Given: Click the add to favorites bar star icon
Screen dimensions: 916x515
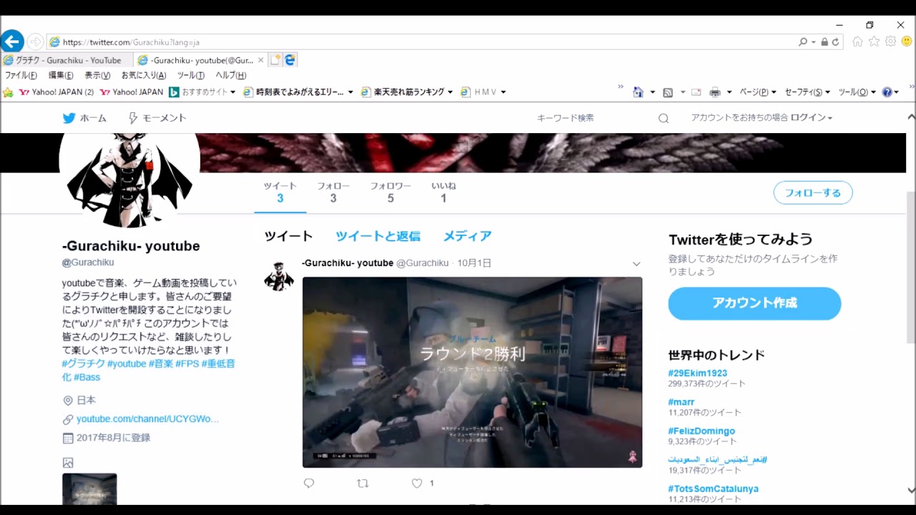Looking at the screenshot, I should (x=8, y=92).
